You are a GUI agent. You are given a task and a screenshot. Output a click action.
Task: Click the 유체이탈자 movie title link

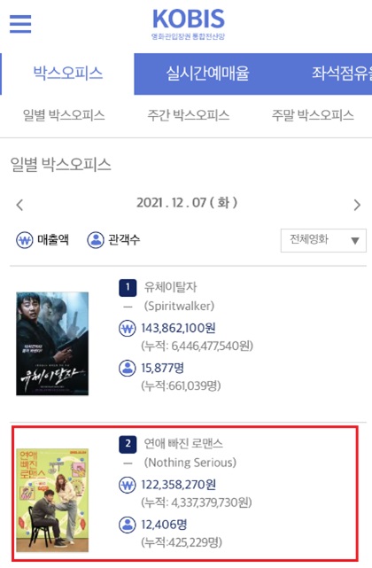[171, 287]
